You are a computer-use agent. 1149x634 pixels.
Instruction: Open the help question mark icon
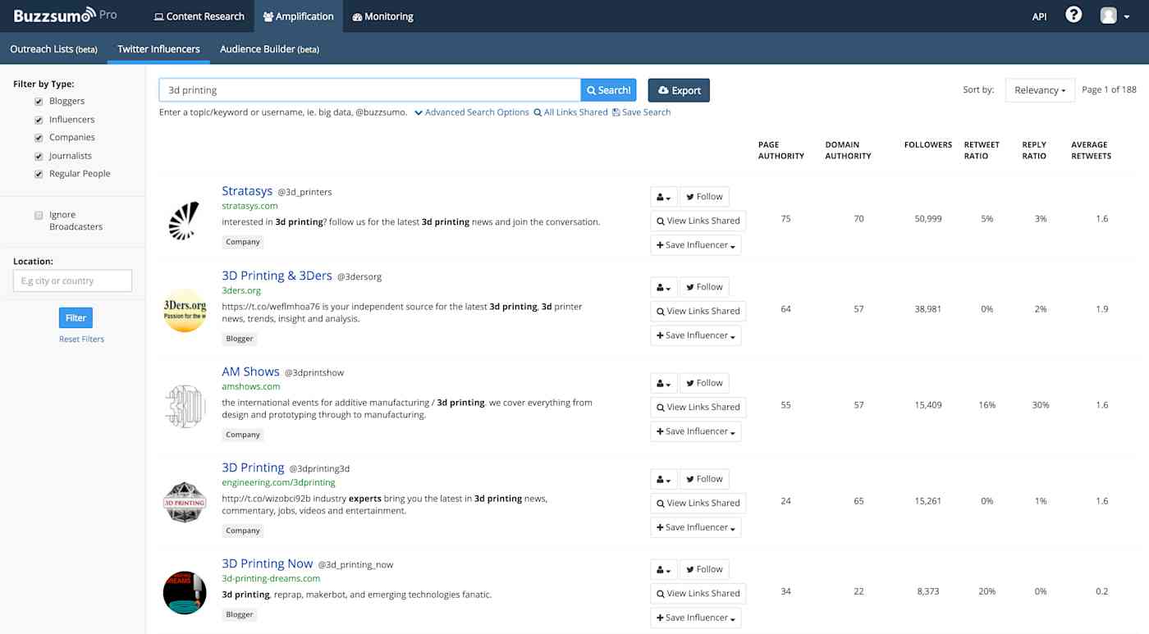pyautogui.click(x=1073, y=14)
